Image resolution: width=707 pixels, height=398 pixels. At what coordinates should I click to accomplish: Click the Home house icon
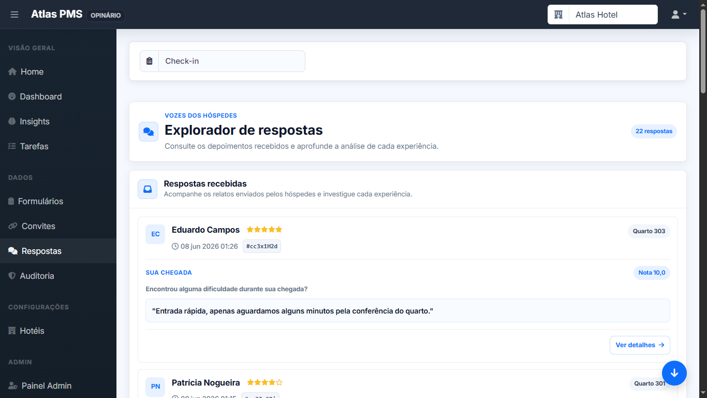[12, 72]
